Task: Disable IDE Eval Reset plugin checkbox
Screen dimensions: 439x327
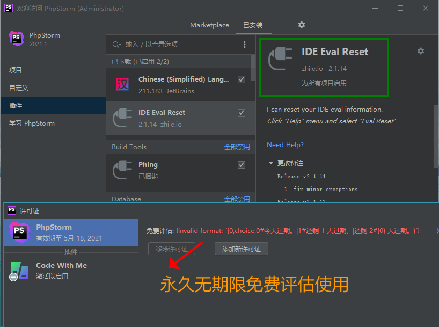Action: point(242,113)
